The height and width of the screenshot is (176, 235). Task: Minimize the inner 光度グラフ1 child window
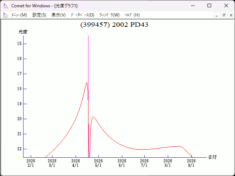coord(217,15)
